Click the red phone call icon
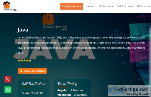Viewport: 151px width, 97px height. [8, 79]
